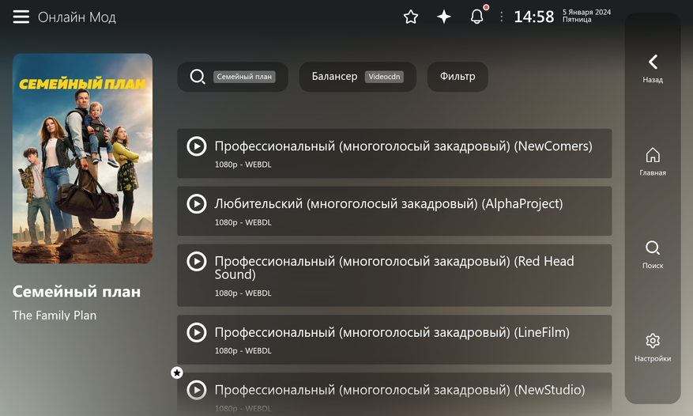Click the four-pointed sparkle icon

444,17
